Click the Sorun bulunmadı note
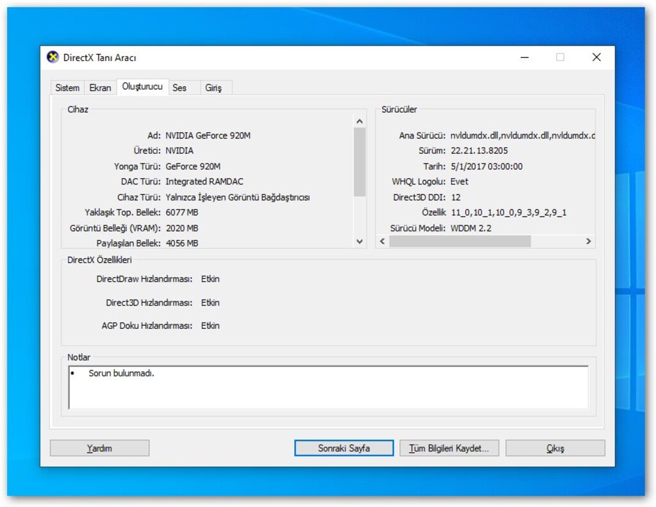656x507 pixels. point(121,373)
